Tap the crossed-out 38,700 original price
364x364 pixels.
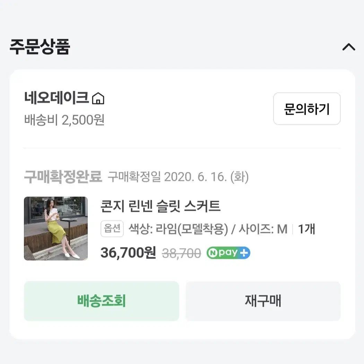[x=181, y=253]
